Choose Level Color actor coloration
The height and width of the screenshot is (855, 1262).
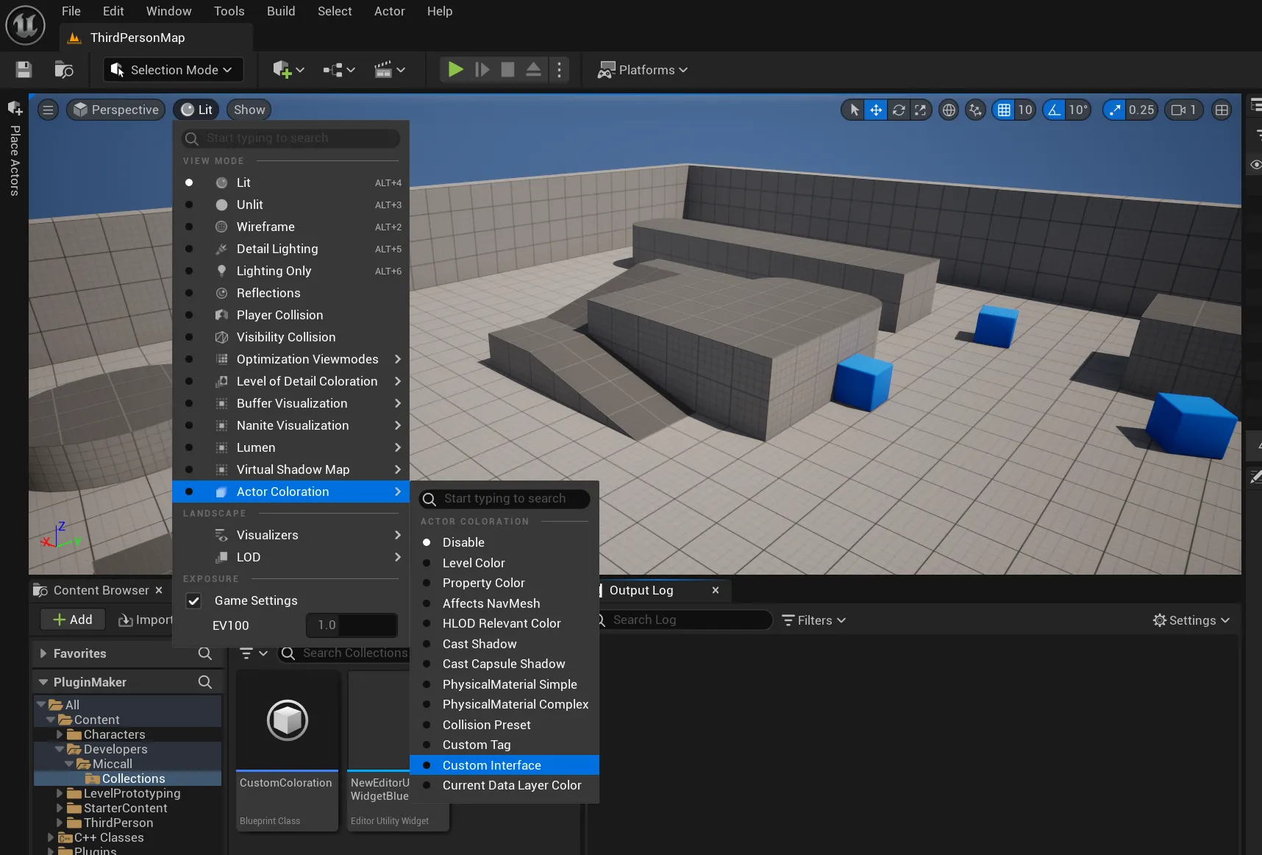click(505, 563)
